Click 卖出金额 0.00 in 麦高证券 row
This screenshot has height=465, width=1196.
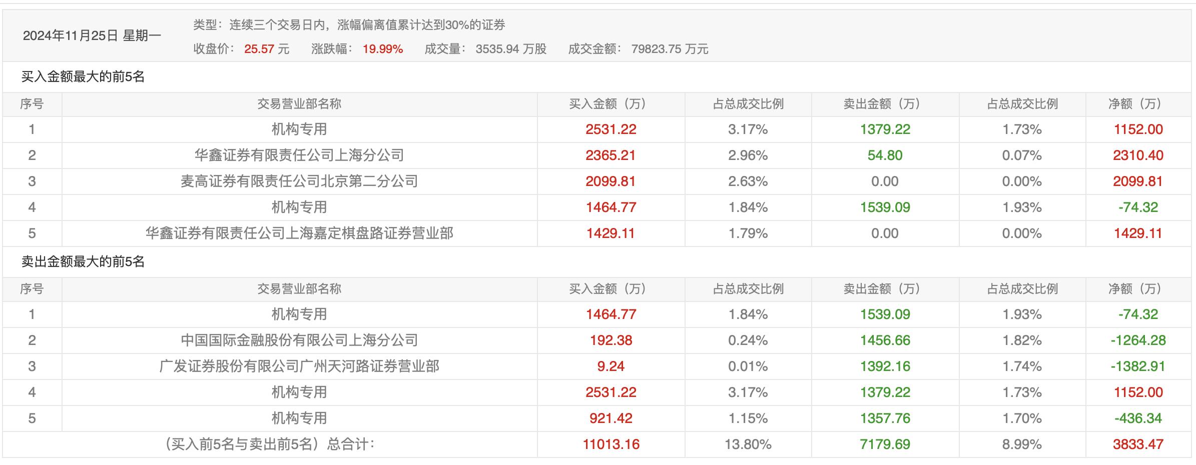pos(885,181)
